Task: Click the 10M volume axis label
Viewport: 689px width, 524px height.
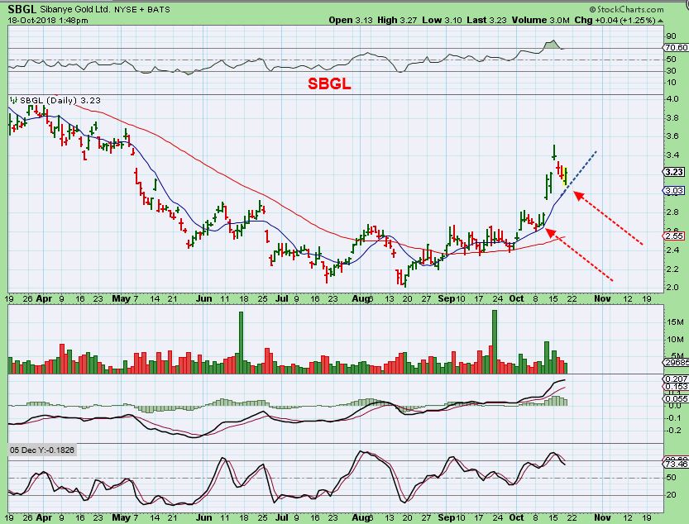Action: click(x=674, y=339)
